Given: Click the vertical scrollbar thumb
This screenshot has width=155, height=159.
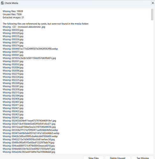Looking at the screenshot, I should click(152, 15).
